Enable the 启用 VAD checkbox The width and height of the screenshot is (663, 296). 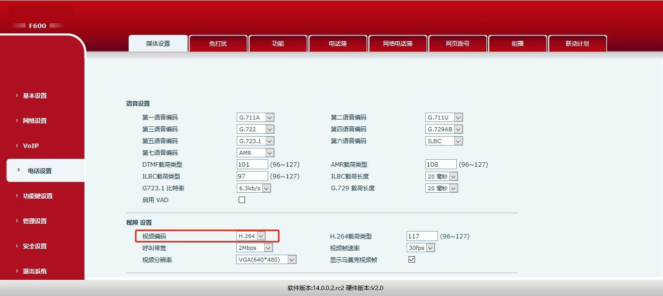point(241,200)
